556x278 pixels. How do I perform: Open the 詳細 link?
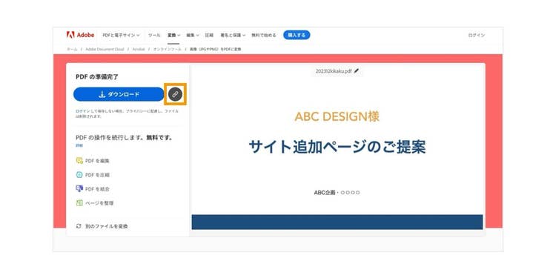[79, 145]
